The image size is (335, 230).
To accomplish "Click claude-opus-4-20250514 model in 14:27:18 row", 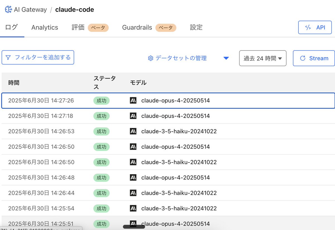I will pyautogui.click(x=176, y=116).
